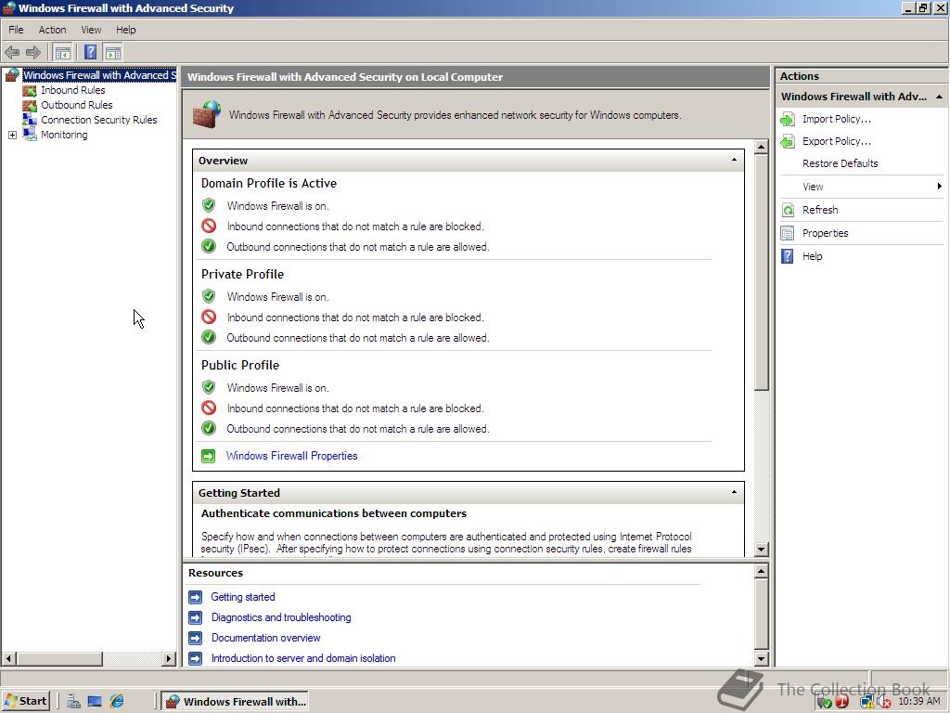Click the Resources pane scroll down arrow
The height and width of the screenshot is (713, 950).
click(762, 658)
